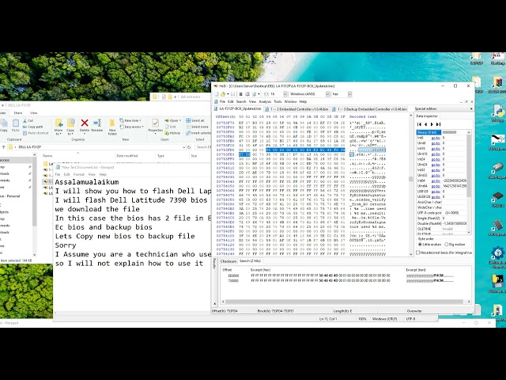
Task: Click Delete red X in Explorer ribbon
Action: pos(85,123)
